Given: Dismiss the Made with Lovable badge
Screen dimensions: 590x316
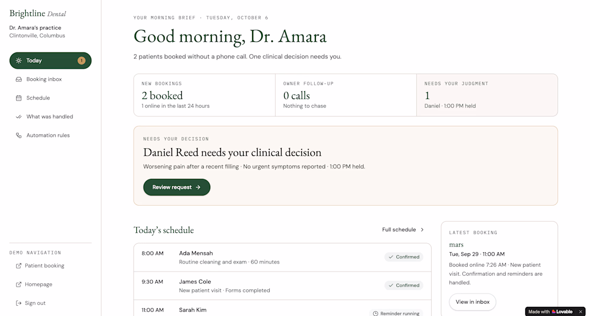Looking at the screenshot, I should point(580,312).
